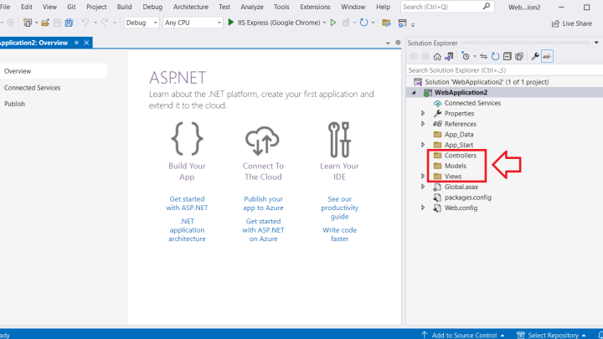The image size is (603, 339).
Task: Click Solution Explorer Back arrow icon
Action: tap(414, 57)
